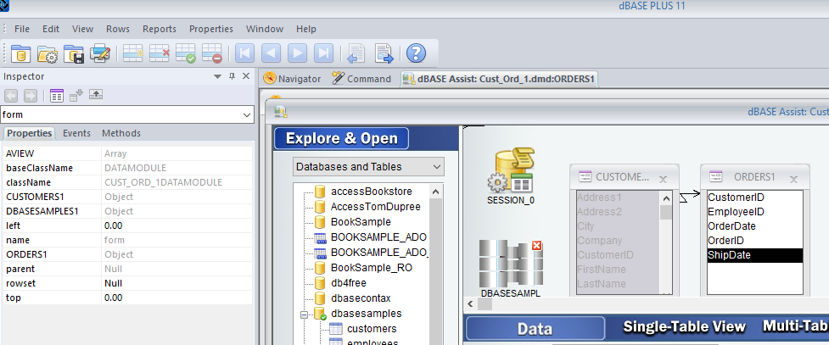The width and height of the screenshot is (829, 345).
Task: Click the Save (folder with floppy disk) toolbar icon
Action: [74, 53]
